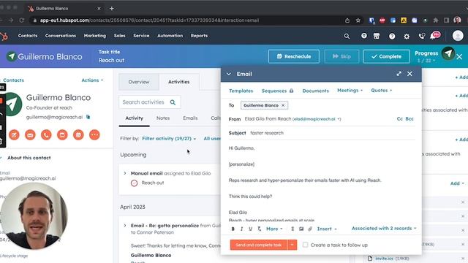Toggle Italic in email editor
468x263 pixels.
tap(242, 229)
